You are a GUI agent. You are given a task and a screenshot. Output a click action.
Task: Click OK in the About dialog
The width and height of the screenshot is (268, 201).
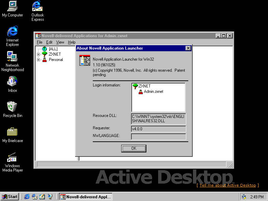(134, 148)
